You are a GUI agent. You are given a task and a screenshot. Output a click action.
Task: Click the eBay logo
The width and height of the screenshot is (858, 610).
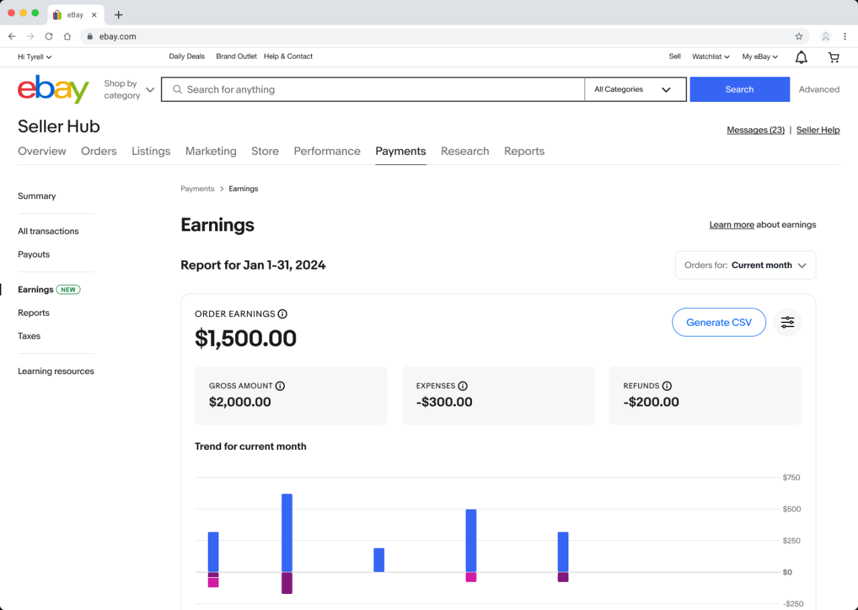point(53,88)
